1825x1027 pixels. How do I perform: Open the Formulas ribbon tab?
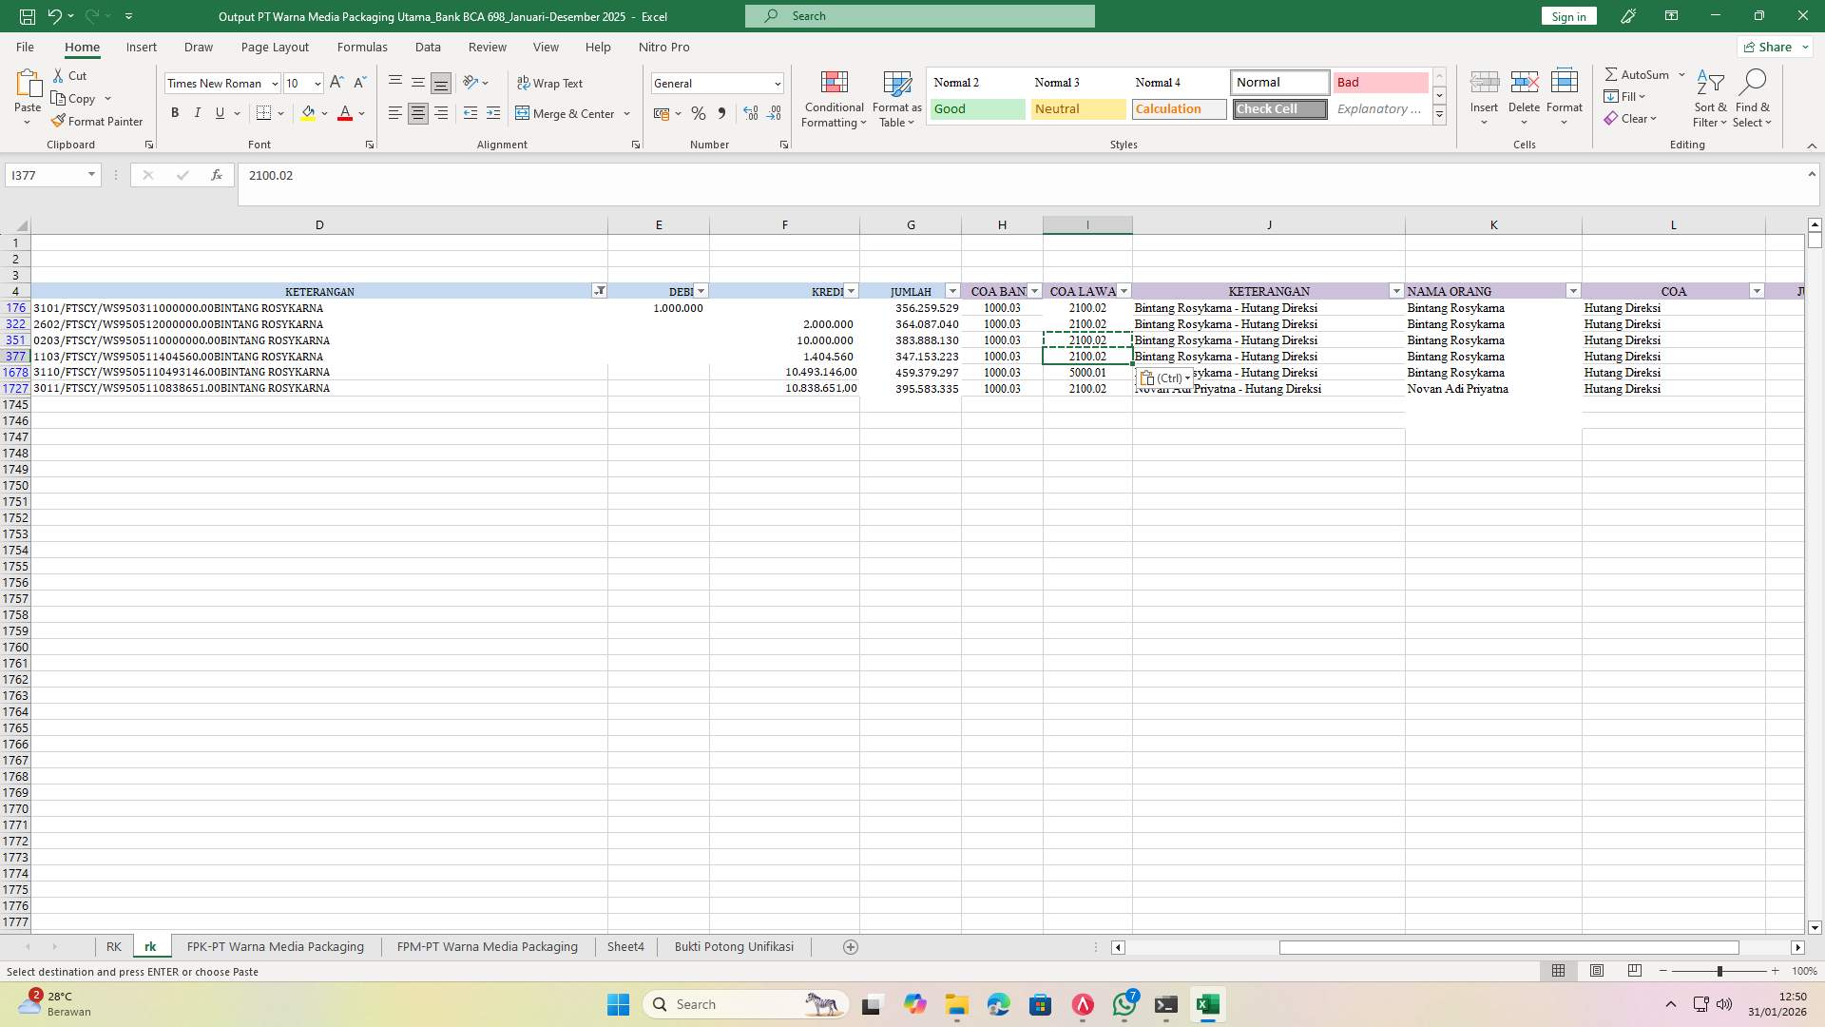[361, 47]
